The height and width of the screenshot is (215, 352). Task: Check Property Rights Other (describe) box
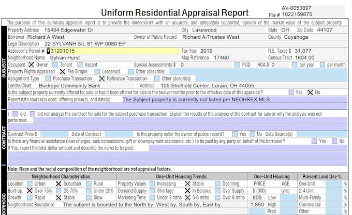[x=130, y=71]
